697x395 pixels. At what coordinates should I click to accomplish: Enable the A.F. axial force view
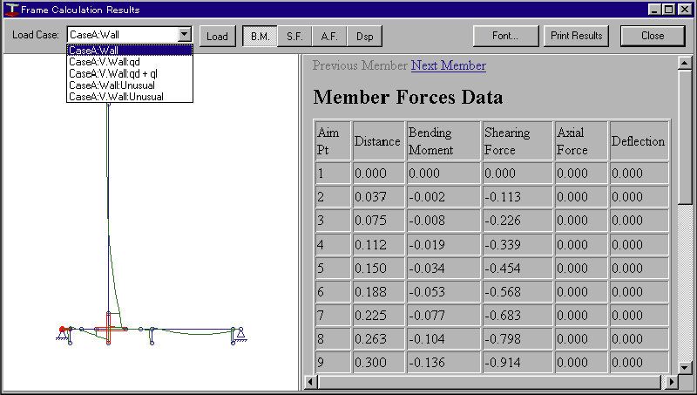[329, 36]
